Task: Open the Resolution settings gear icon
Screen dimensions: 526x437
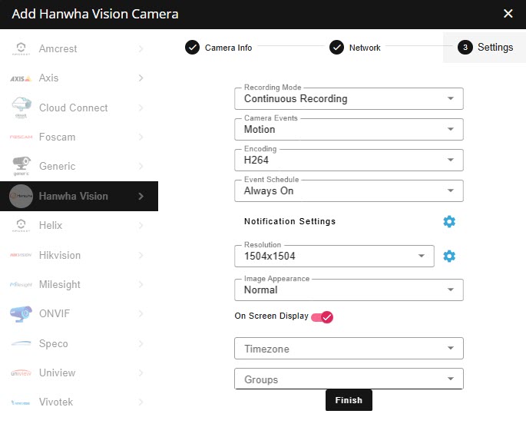Action: (x=449, y=256)
